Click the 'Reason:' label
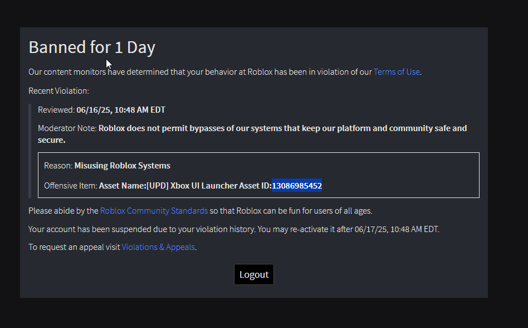This screenshot has height=328, width=528. point(58,166)
